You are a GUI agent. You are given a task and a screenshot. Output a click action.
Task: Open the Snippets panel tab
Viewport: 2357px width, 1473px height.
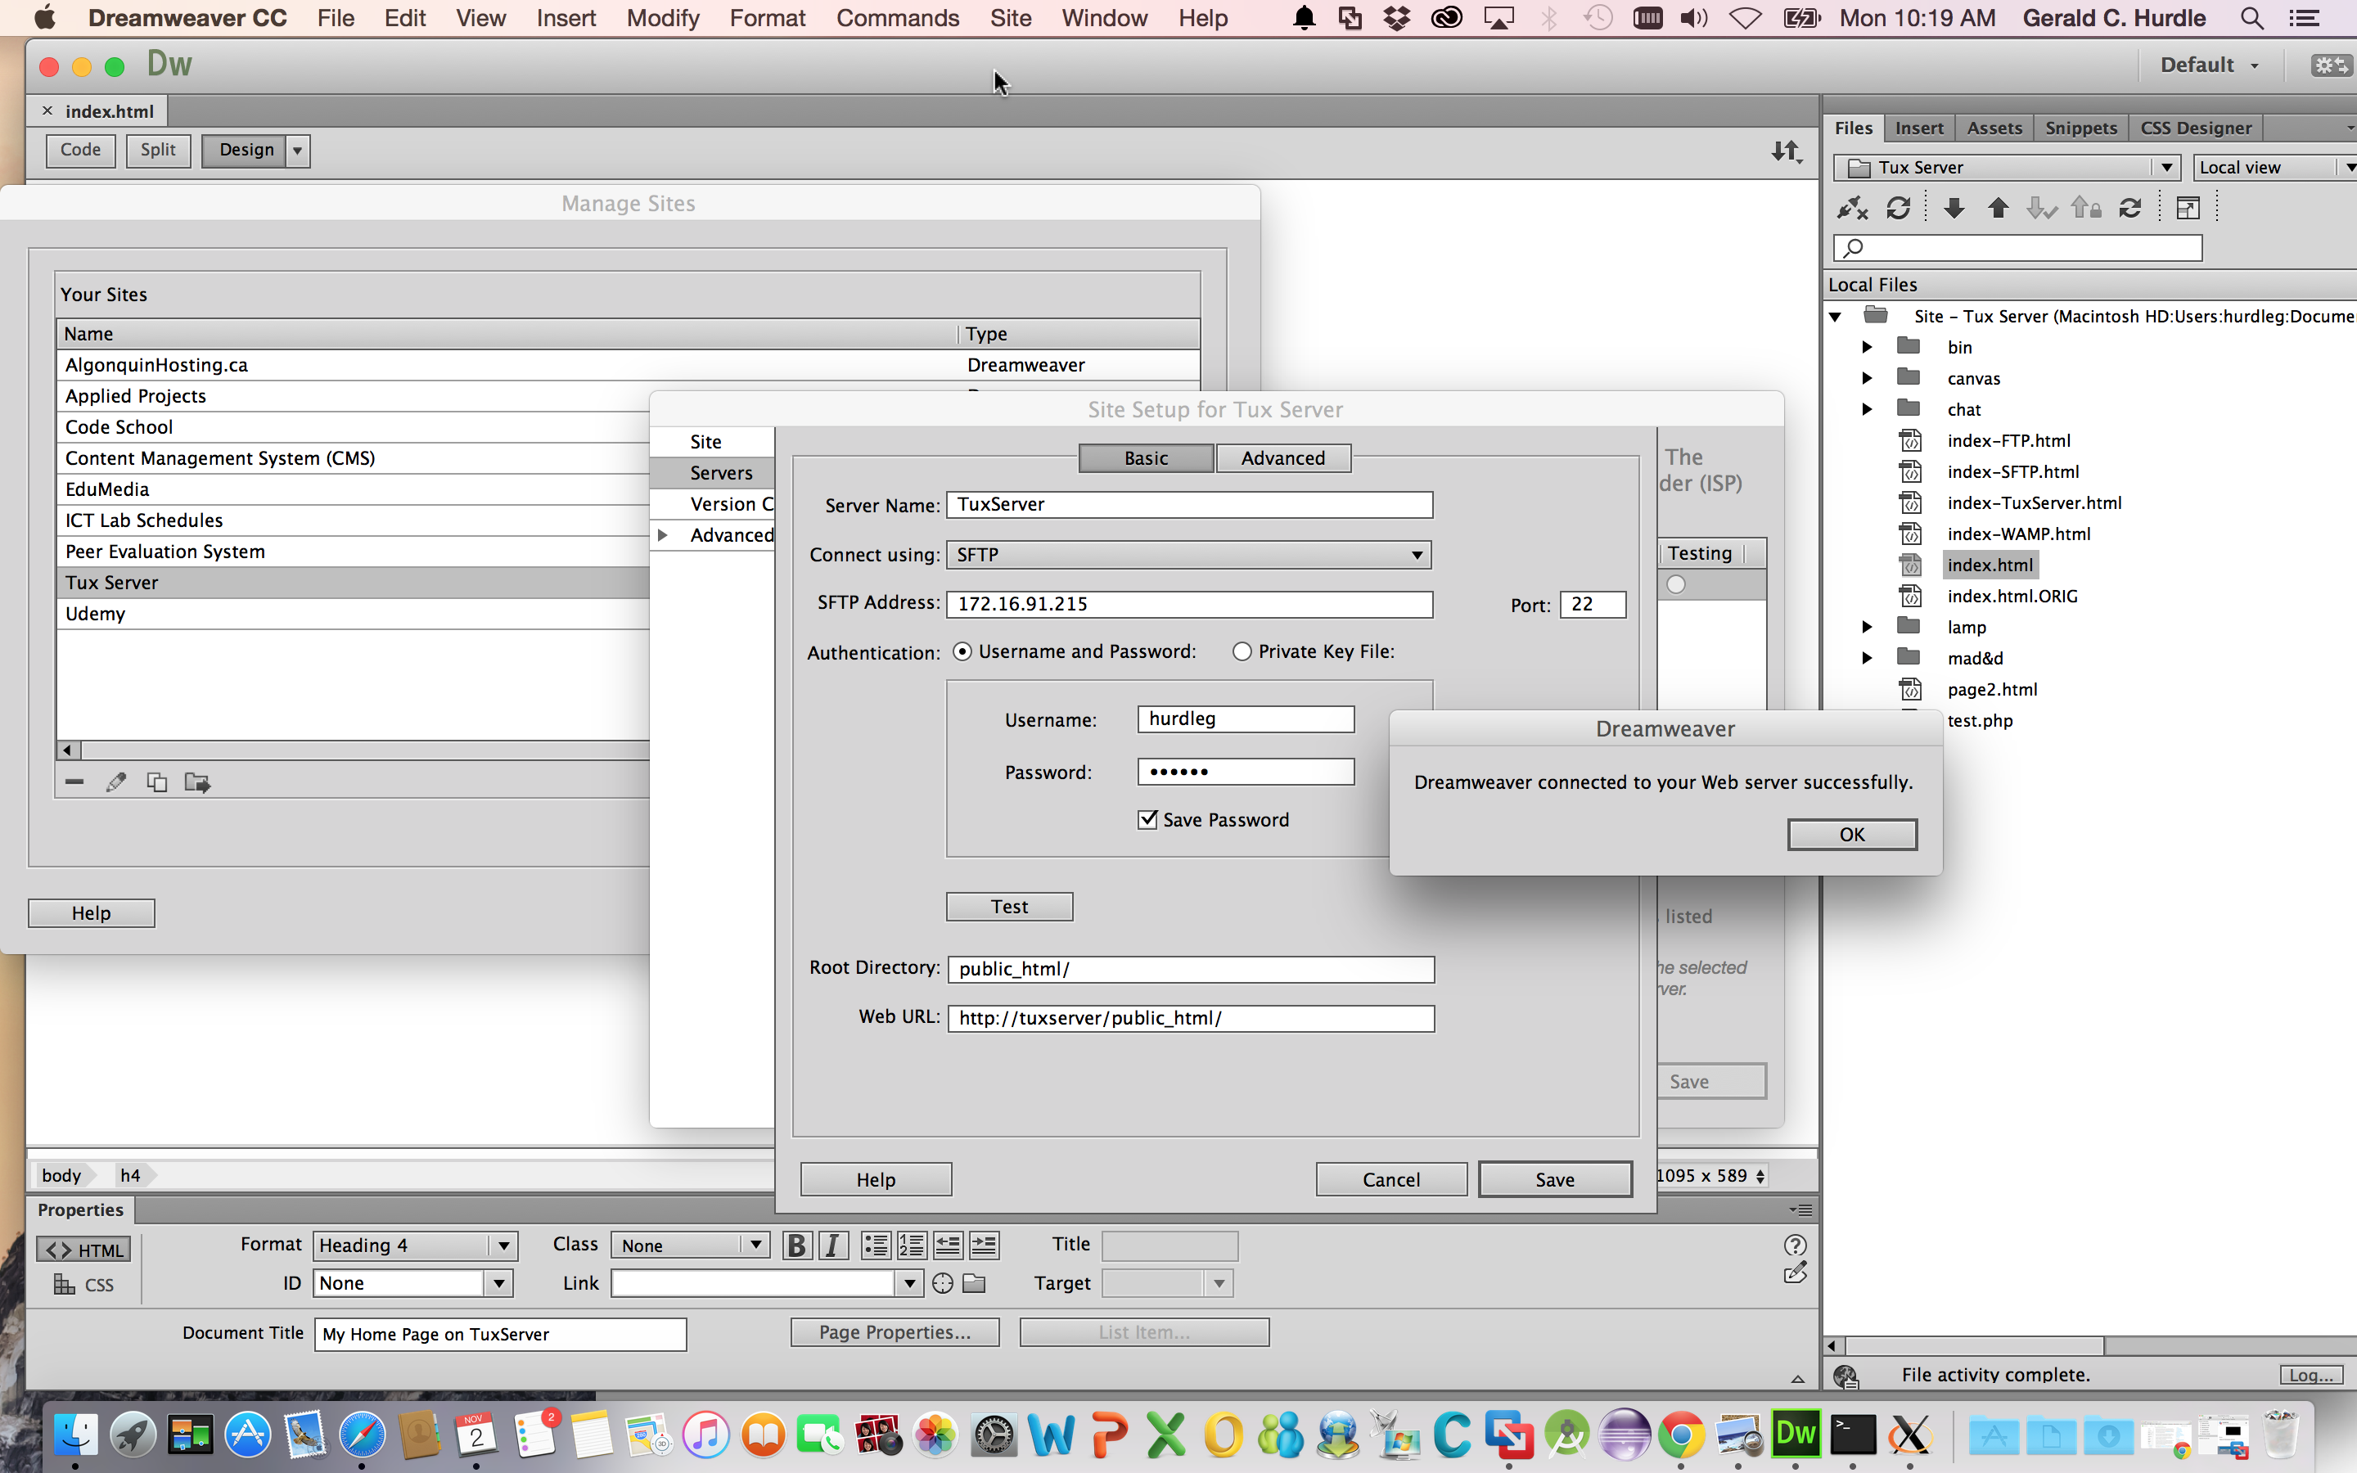[x=2080, y=128]
